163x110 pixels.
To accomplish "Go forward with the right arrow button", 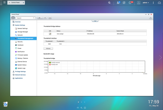I will point(45,18).
